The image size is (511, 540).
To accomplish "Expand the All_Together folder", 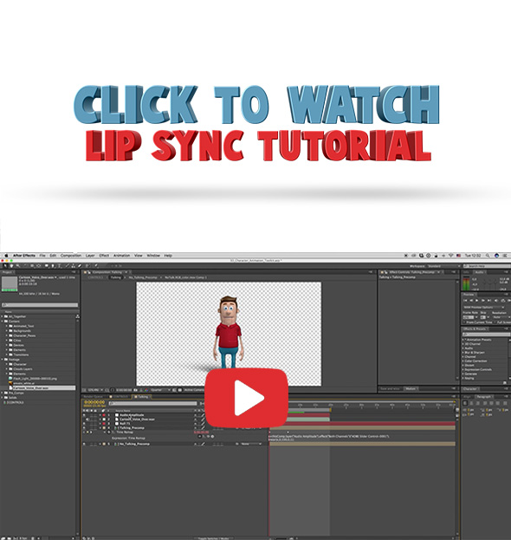I will 2,316.
